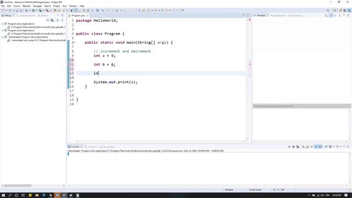Open the Window menu
The image size is (352, 198).
click(73, 6)
